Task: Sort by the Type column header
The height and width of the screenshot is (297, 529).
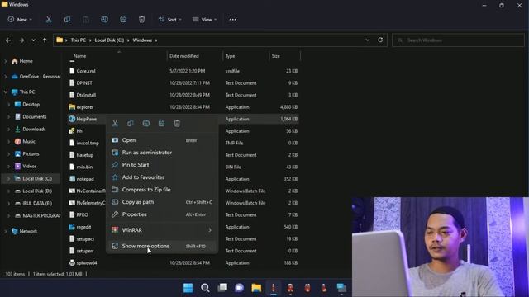Action: click(230, 56)
